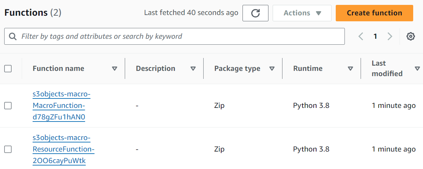
Task: Click the search magnifier icon
Action: pyautogui.click(x=13, y=36)
